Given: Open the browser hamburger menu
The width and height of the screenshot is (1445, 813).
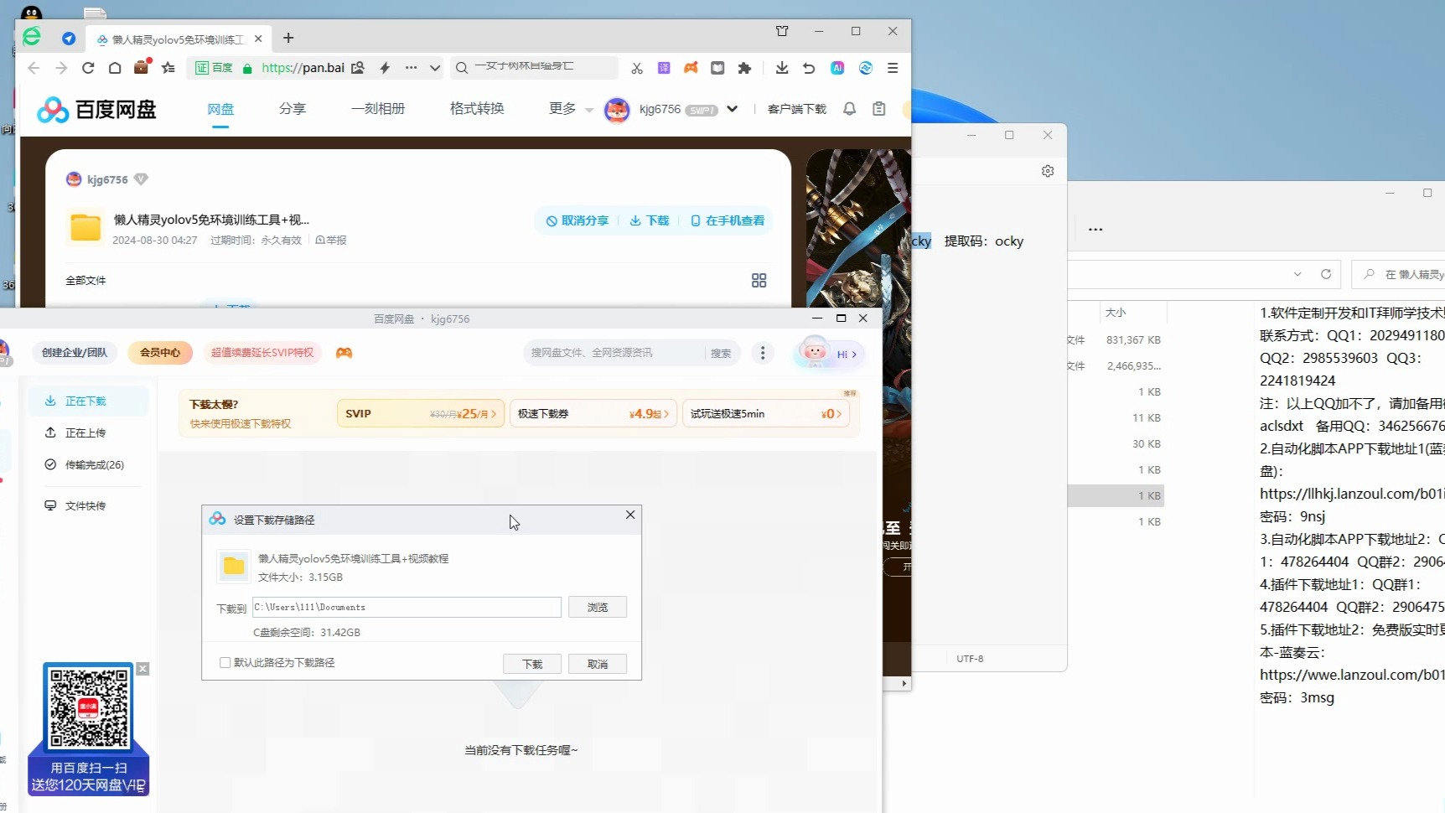Looking at the screenshot, I should (x=893, y=68).
